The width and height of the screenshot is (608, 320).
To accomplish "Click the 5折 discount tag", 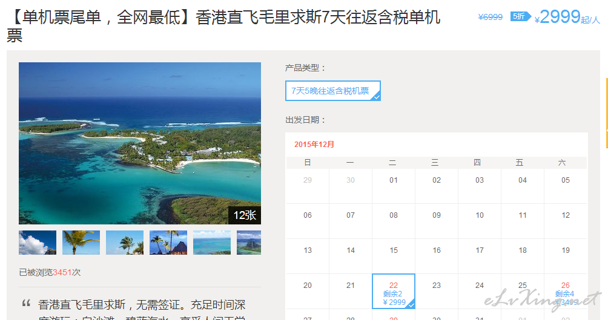I will point(520,16).
